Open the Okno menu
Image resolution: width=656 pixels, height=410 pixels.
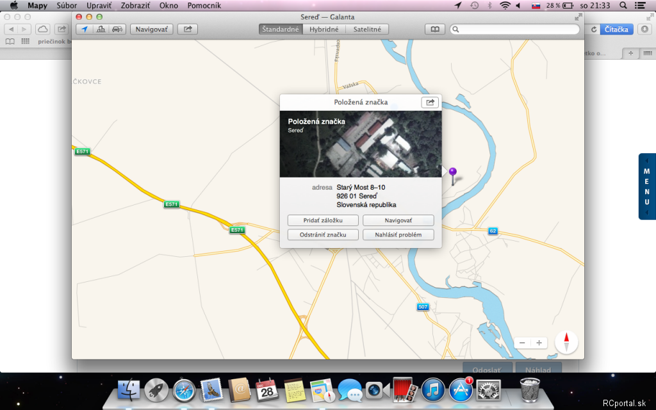click(168, 5)
